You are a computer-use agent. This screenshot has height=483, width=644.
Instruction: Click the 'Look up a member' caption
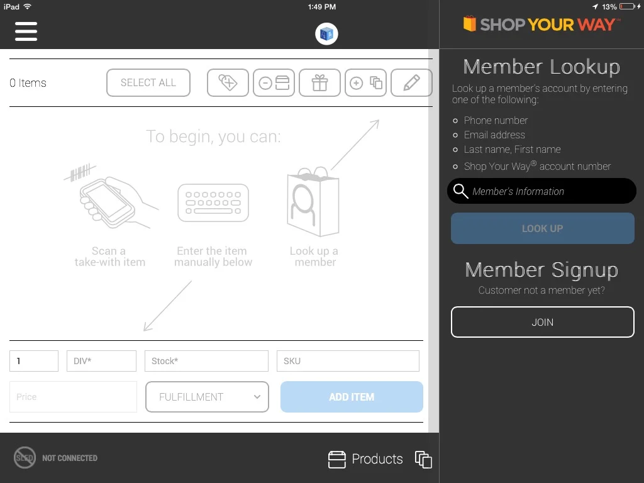pos(314,257)
